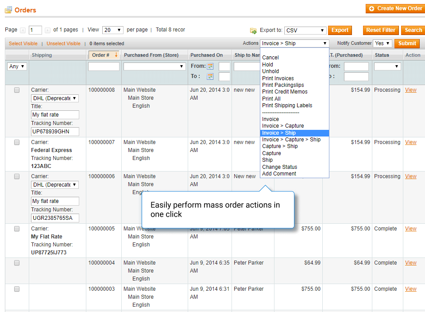Open View link for order 100000007
Screen dimensions: 425x312
coord(410,142)
